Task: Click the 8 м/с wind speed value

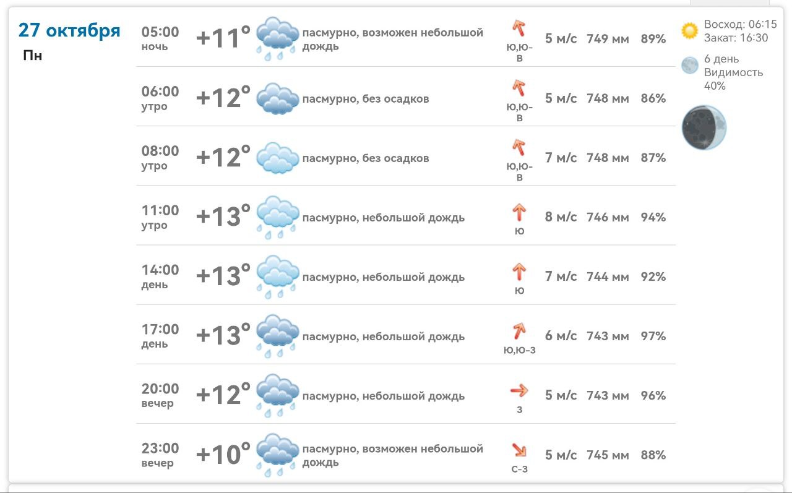Action: (x=561, y=217)
